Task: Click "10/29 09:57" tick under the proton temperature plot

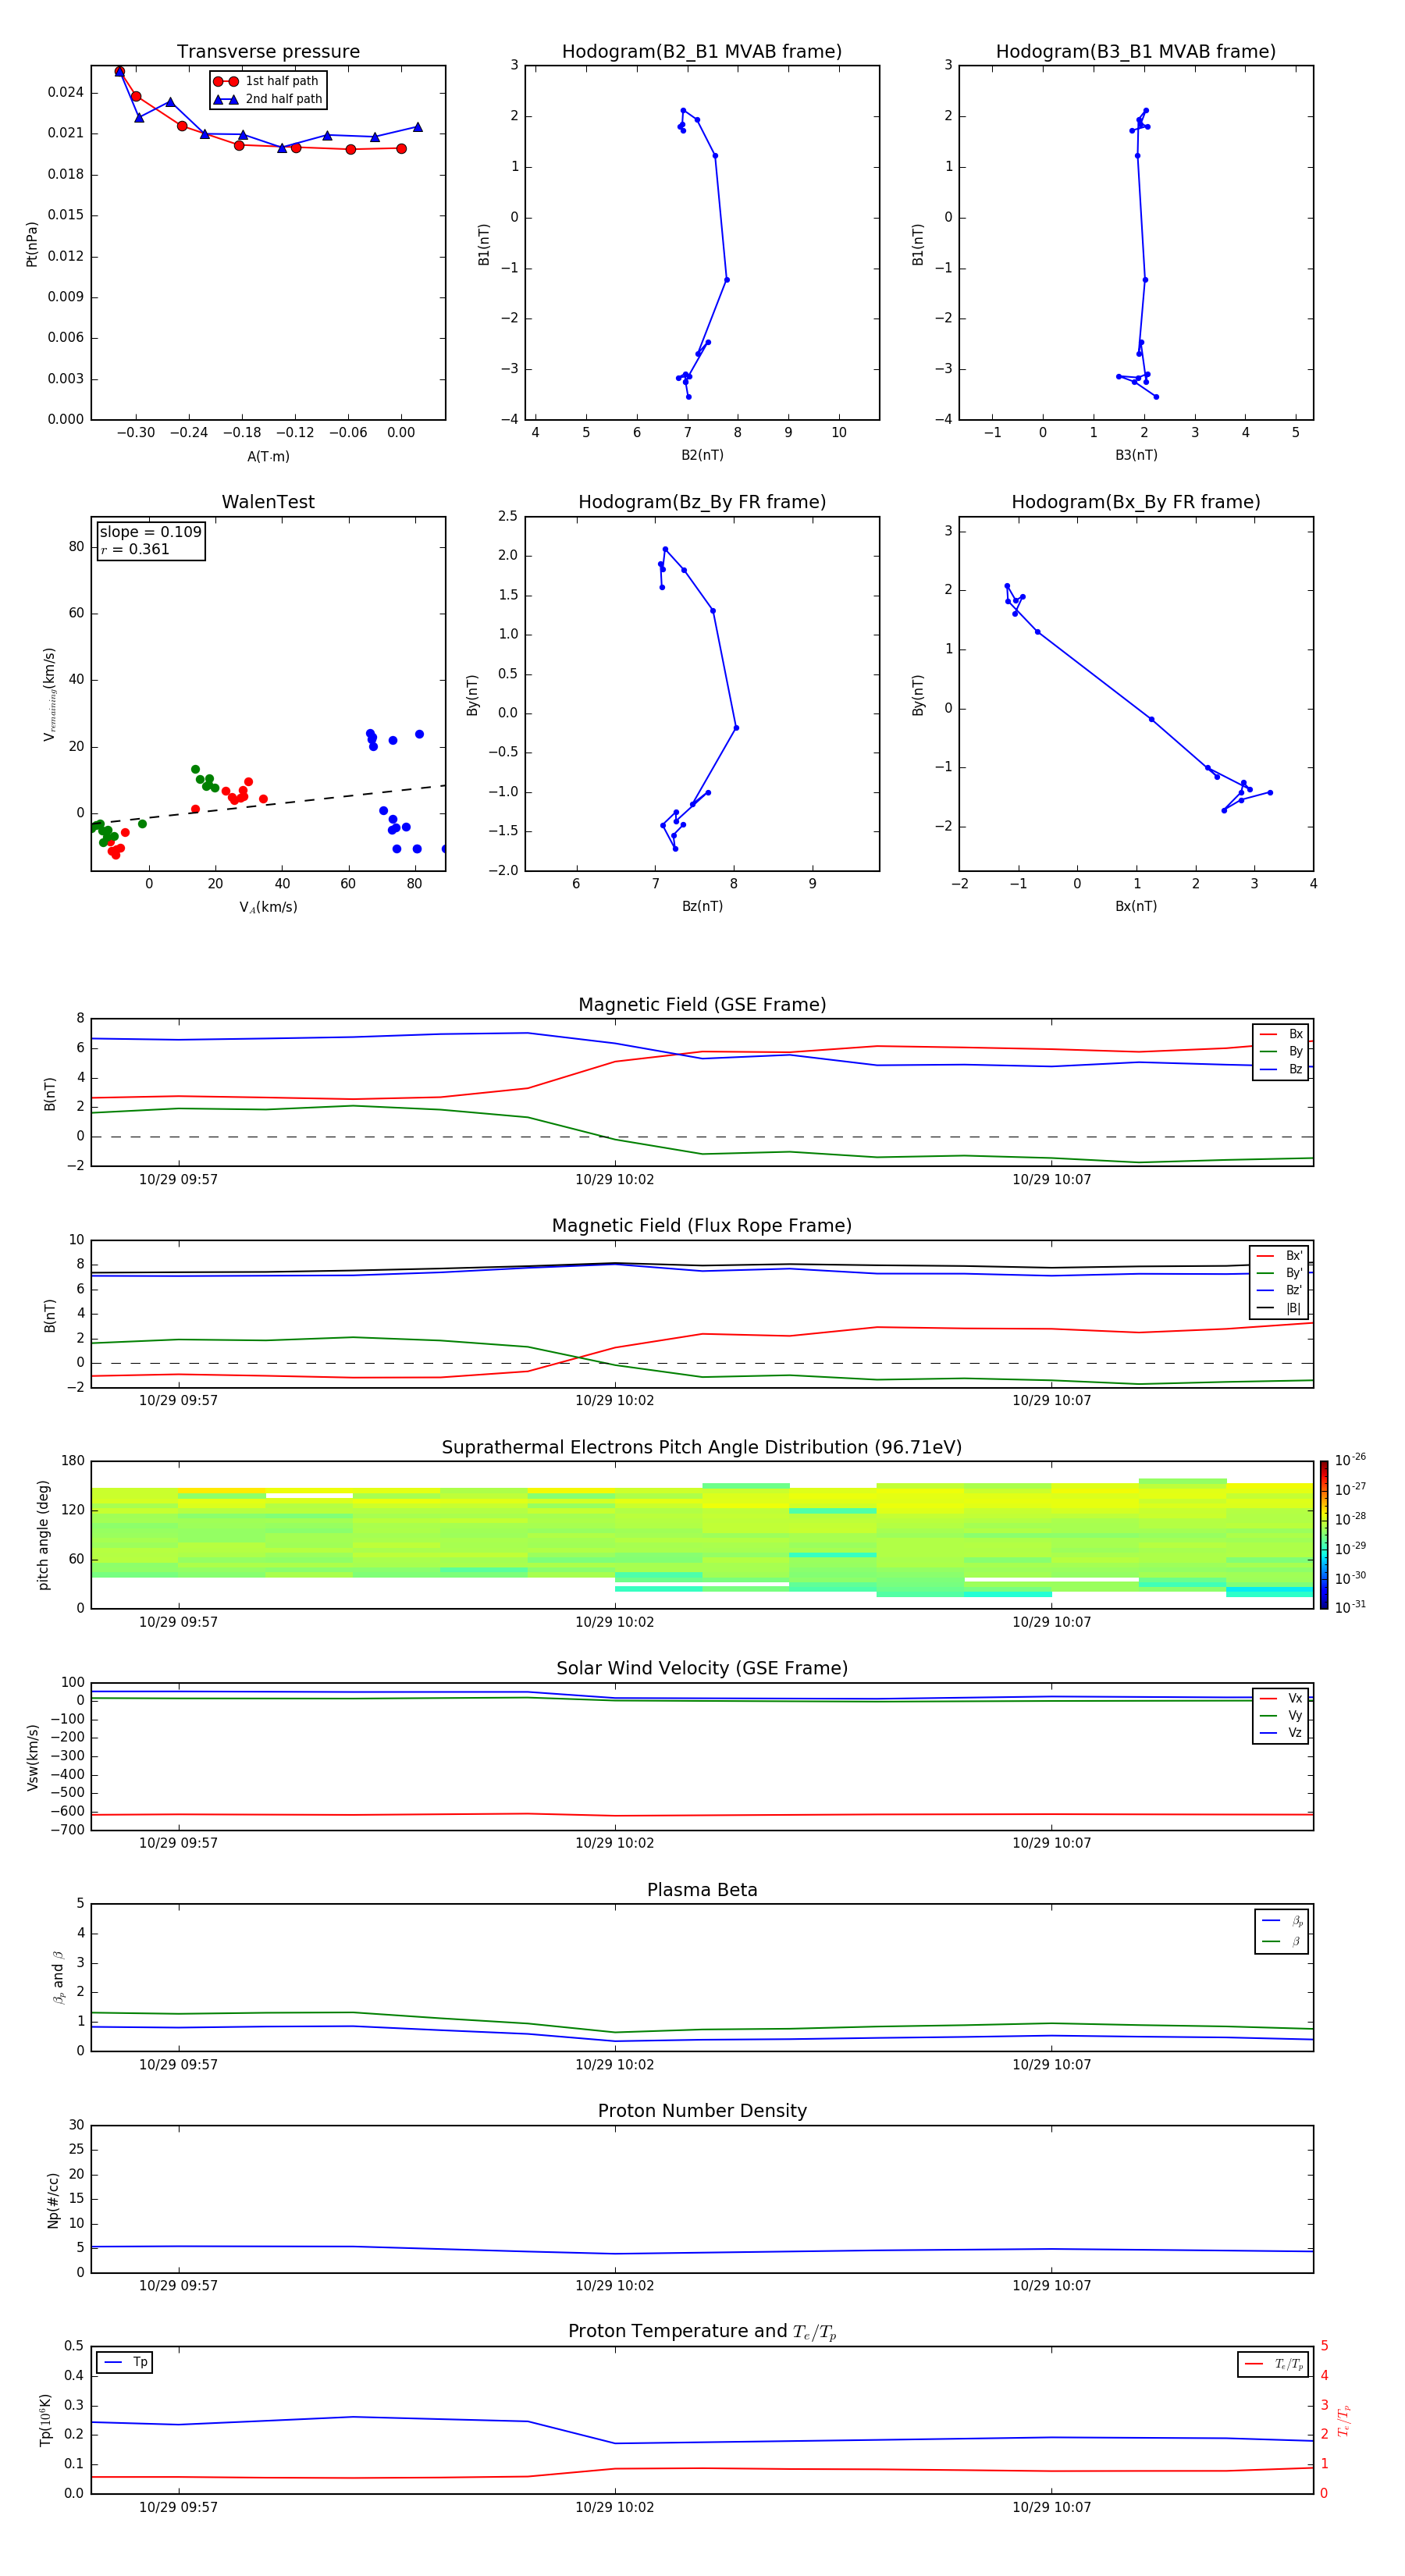Action: tap(178, 2508)
